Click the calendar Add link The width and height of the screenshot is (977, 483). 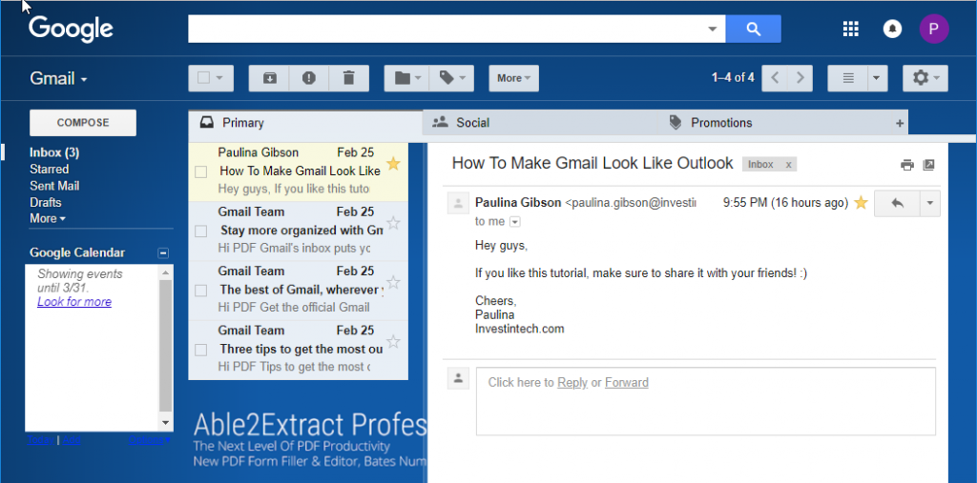72,440
